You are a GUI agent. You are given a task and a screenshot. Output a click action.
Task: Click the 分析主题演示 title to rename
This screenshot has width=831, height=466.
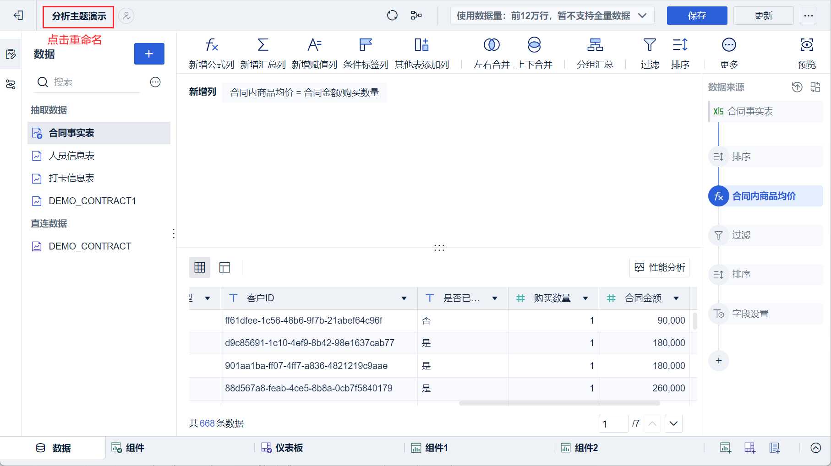[79, 16]
